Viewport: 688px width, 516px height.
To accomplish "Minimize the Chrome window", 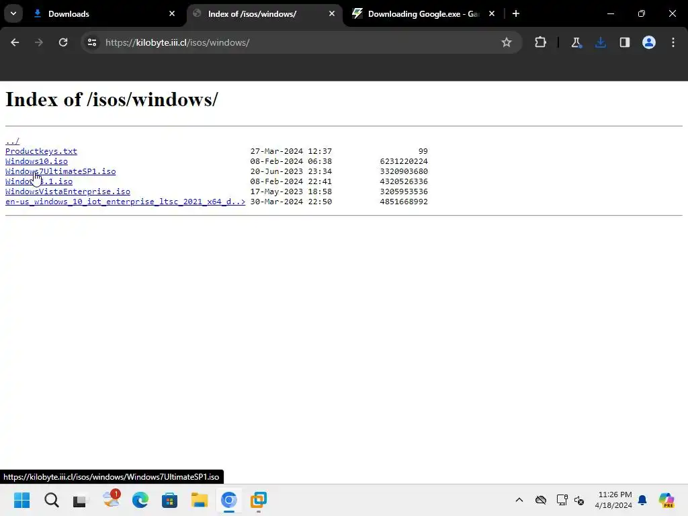I will click(x=611, y=13).
